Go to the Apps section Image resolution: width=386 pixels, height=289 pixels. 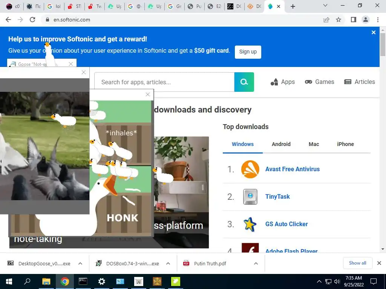[x=283, y=82]
